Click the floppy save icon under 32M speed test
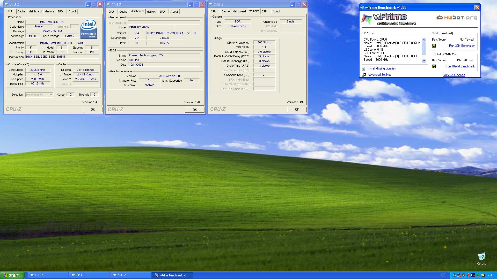Screen dimensions: 497x279 point(434,46)
